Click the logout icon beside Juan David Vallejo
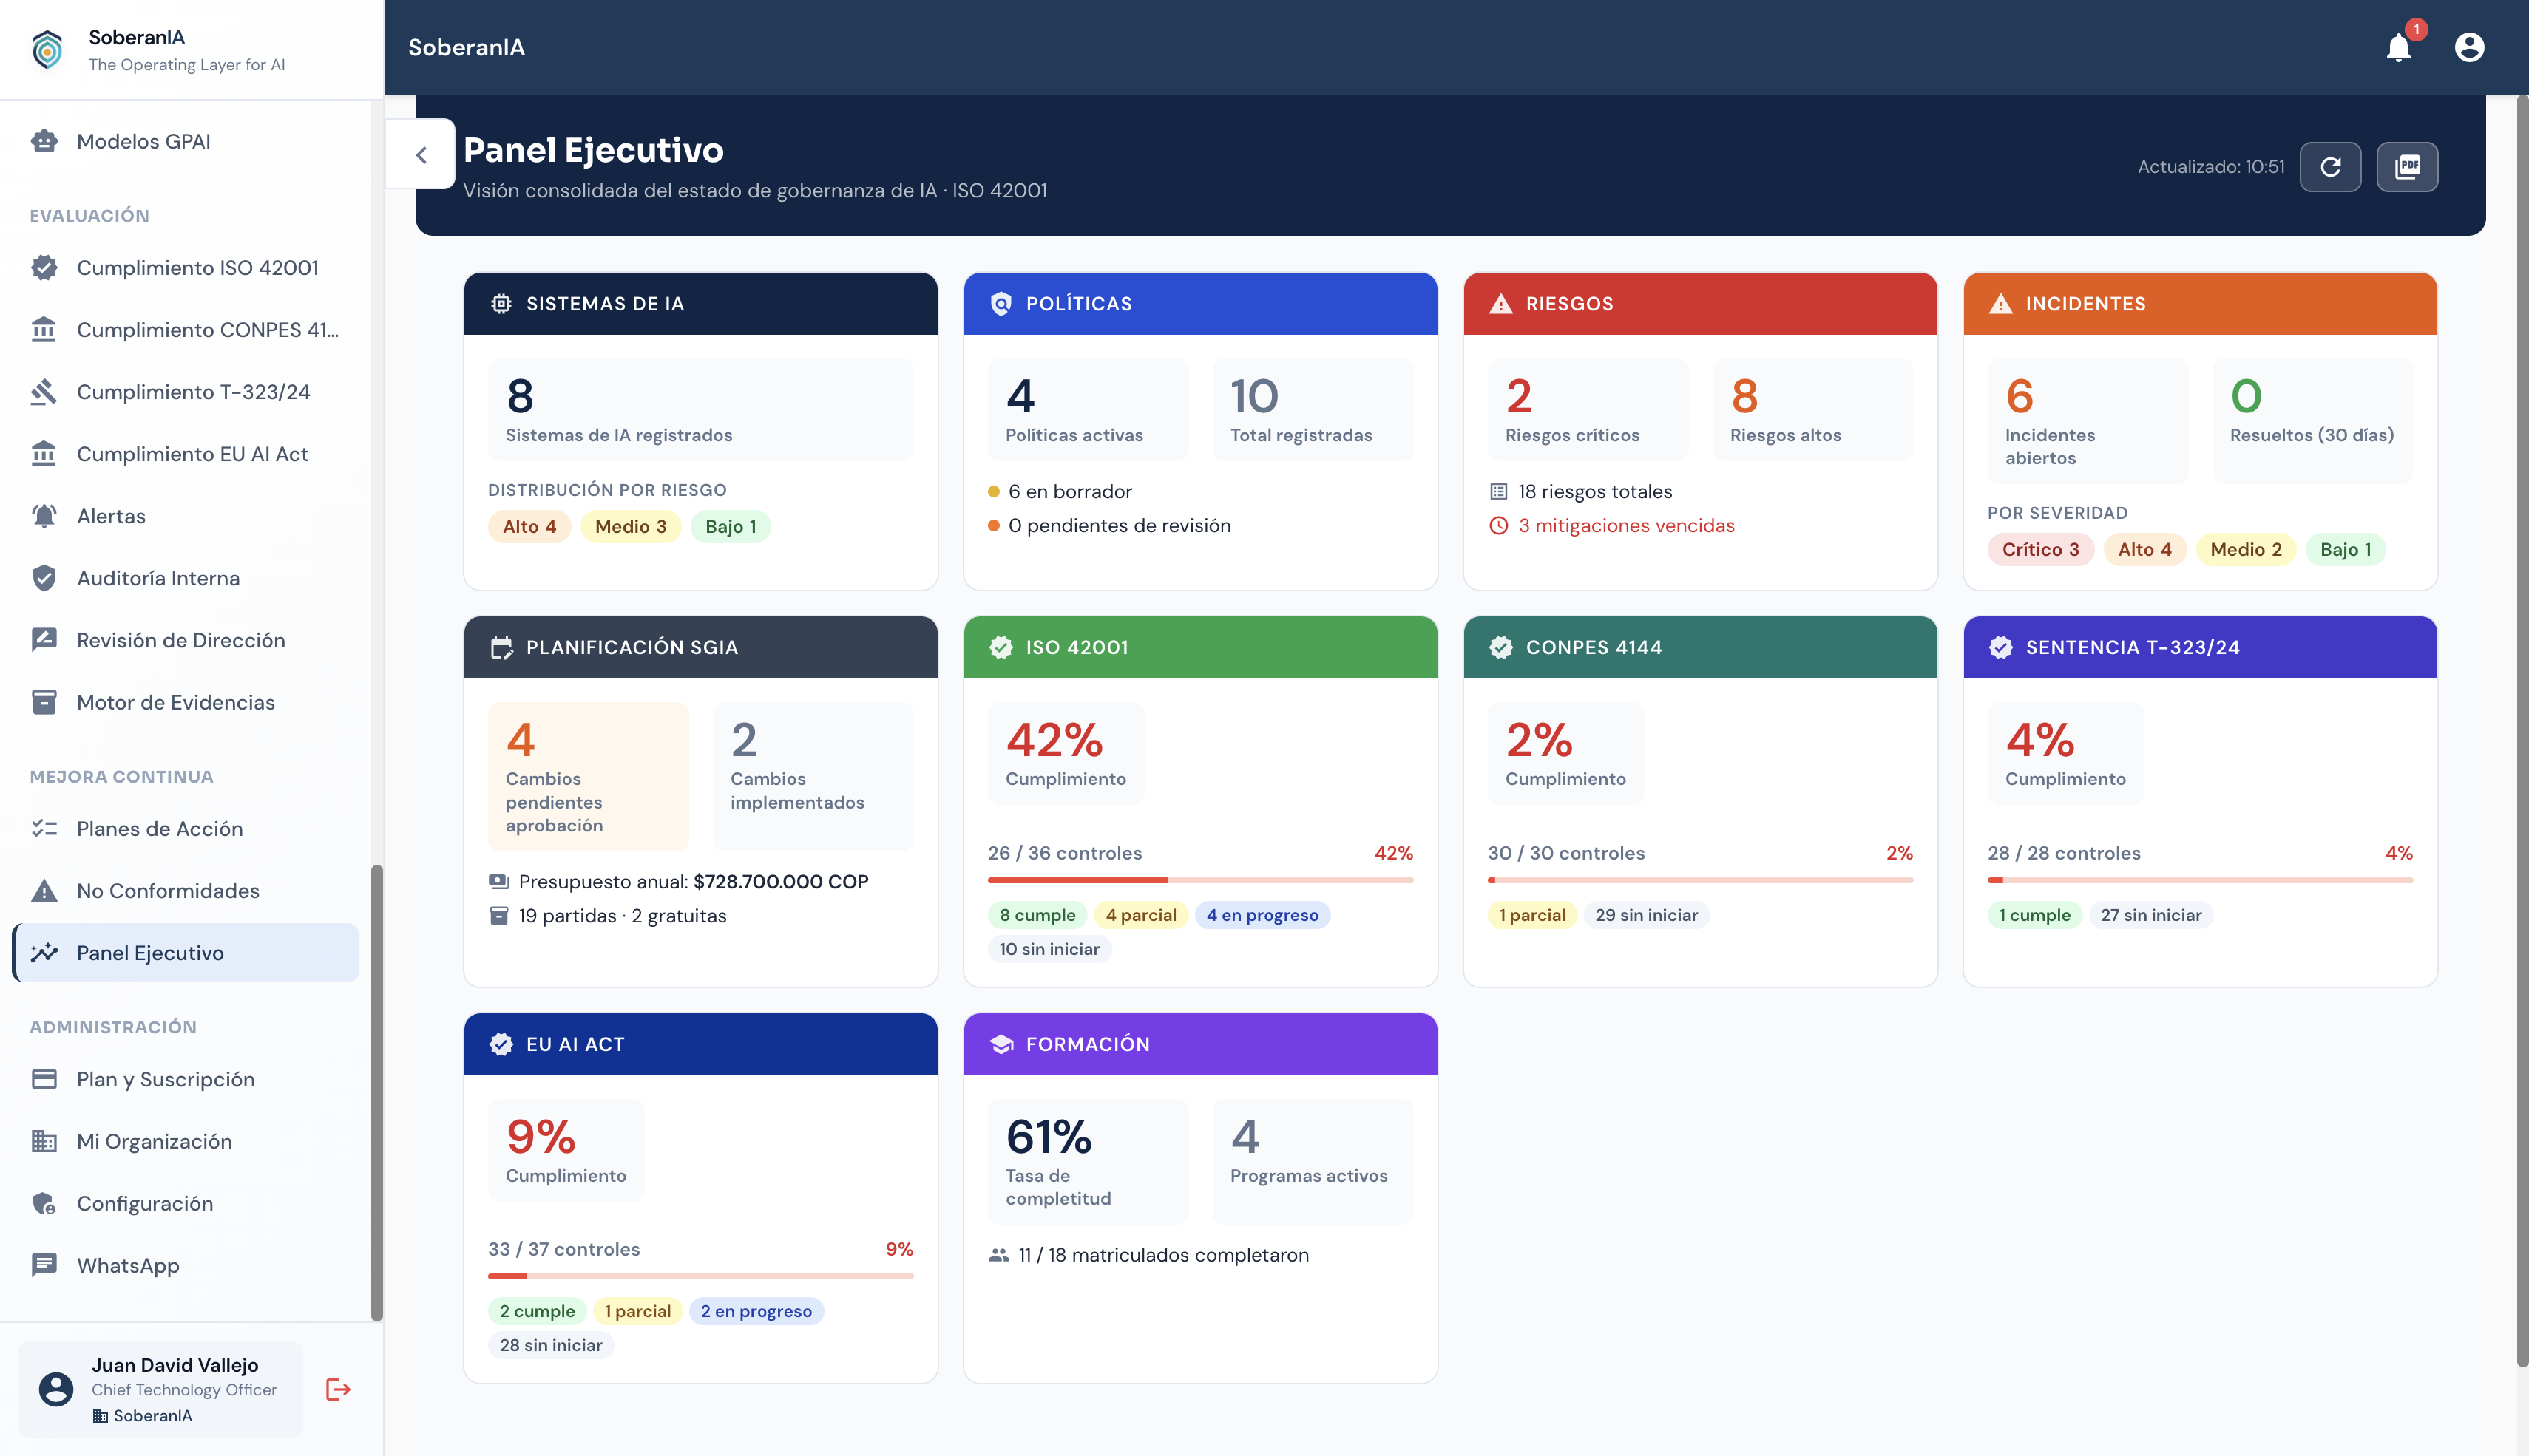 [338, 1389]
